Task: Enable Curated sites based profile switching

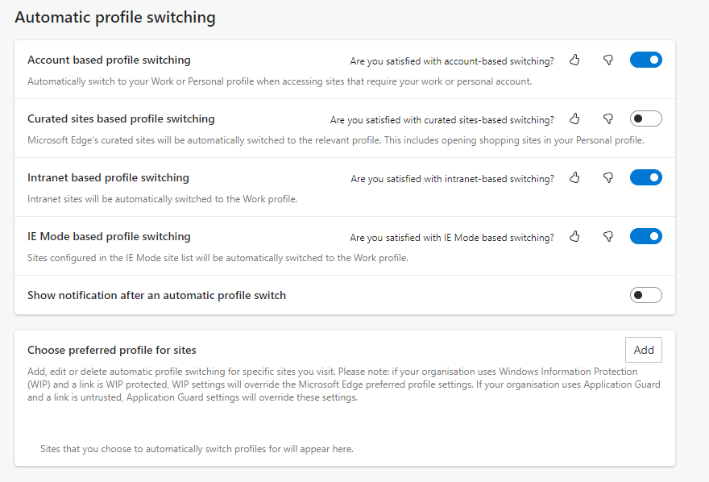Action: 645,118
